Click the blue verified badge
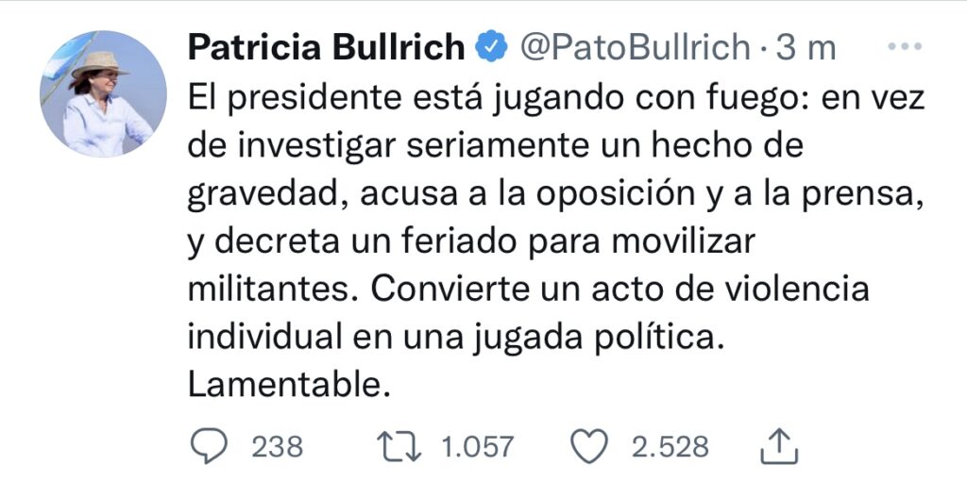Viewport: 967px width, 498px height. (489, 47)
